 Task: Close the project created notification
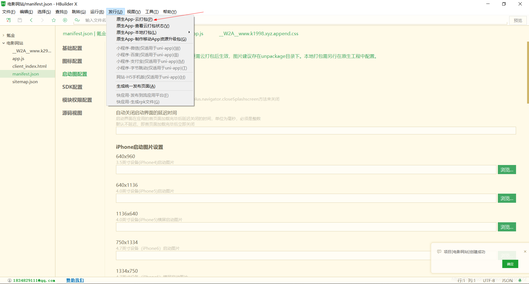point(525,251)
